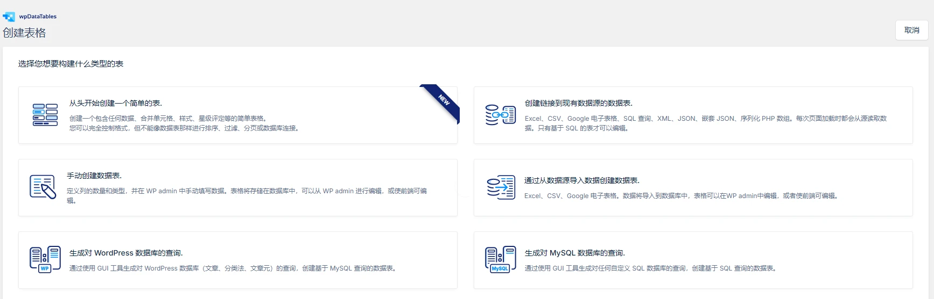The width and height of the screenshot is (934, 299).
Task: Cancel table creation with 取消 button
Action: [x=912, y=30]
